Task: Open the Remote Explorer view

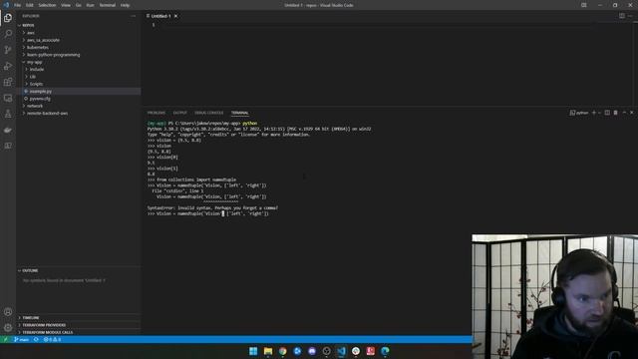Action: 8,98
